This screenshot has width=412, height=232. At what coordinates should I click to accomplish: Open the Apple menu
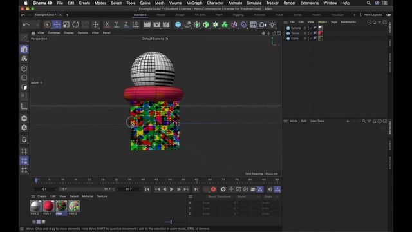pos(26,3)
